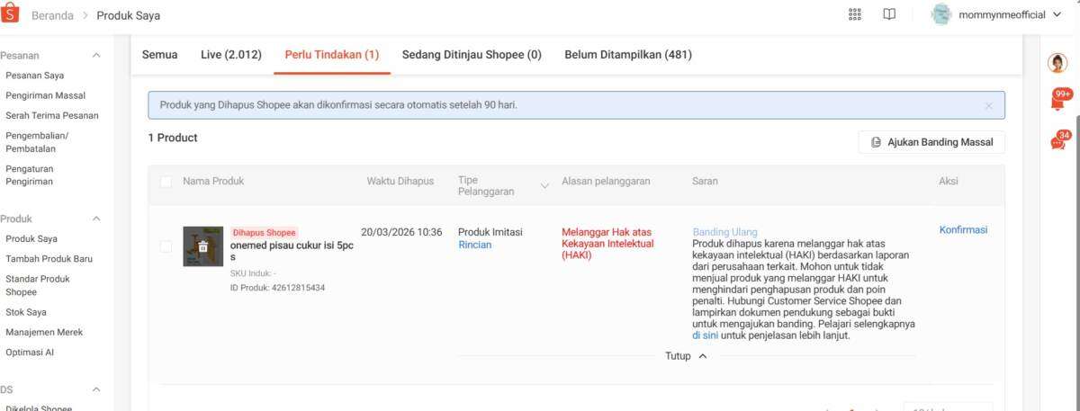Open the apps grid icon
Image resolution: width=1080 pixels, height=411 pixels.
tap(855, 14)
